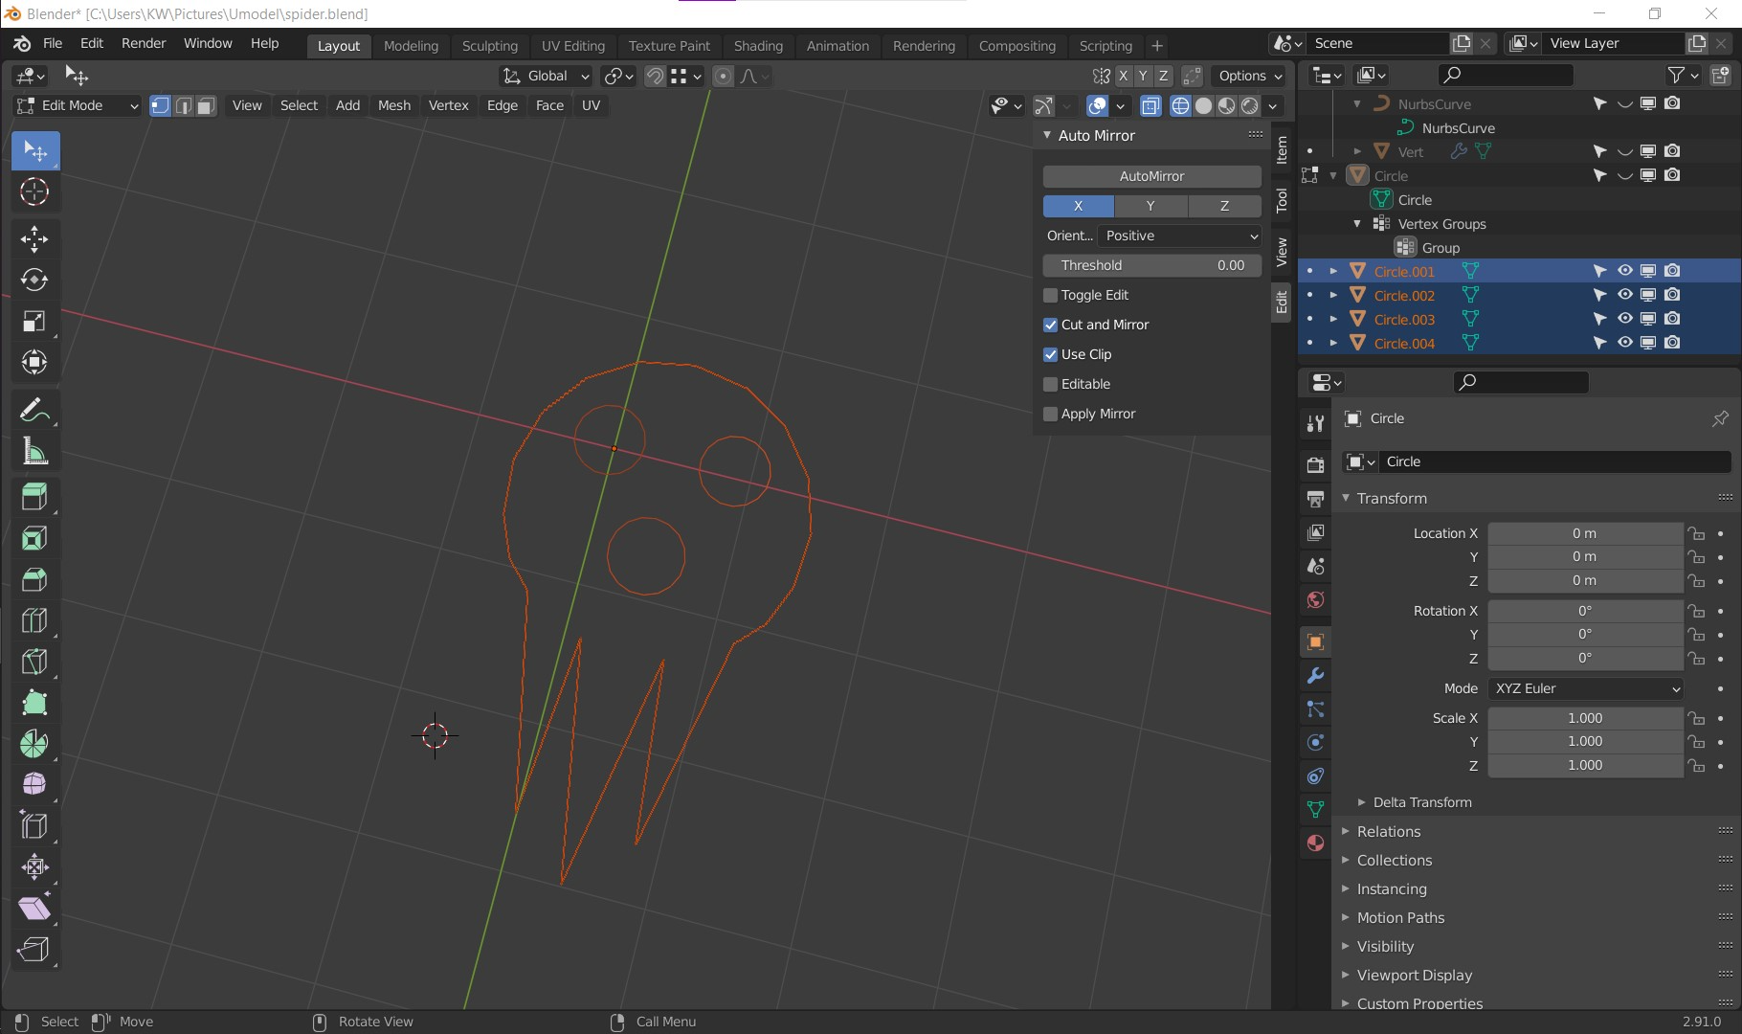
Task: Disable the Cut and Mirror checkbox
Action: [x=1050, y=325]
